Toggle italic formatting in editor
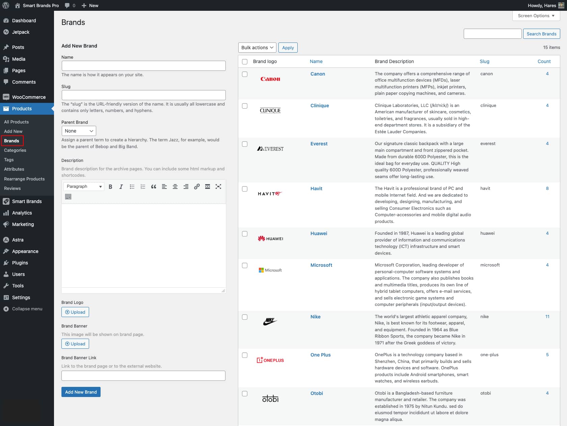Viewport: 567px width, 426px height. (121, 187)
